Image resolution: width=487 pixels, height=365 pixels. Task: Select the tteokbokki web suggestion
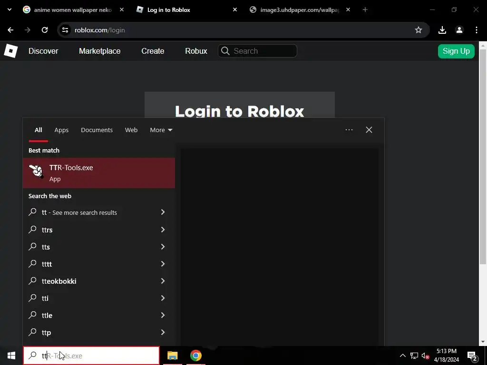click(x=99, y=281)
